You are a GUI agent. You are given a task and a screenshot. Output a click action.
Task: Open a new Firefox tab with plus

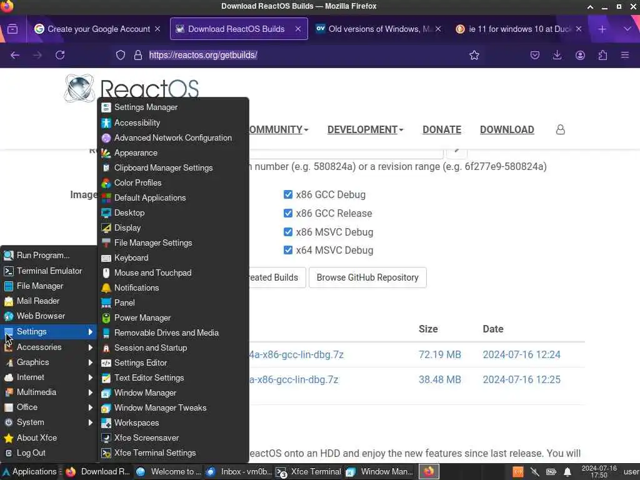pos(602,29)
